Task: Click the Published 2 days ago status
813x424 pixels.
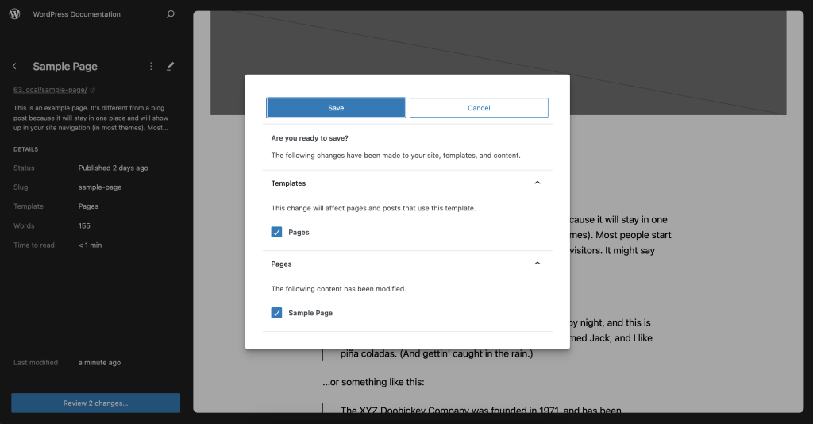Action: tap(113, 168)
